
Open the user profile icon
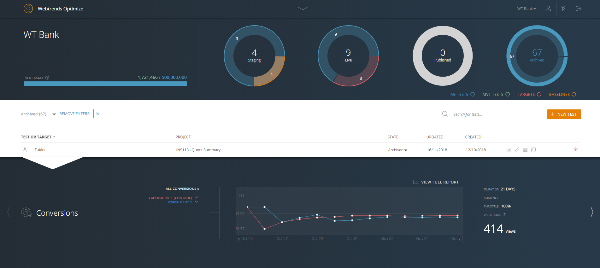(548, 9)
